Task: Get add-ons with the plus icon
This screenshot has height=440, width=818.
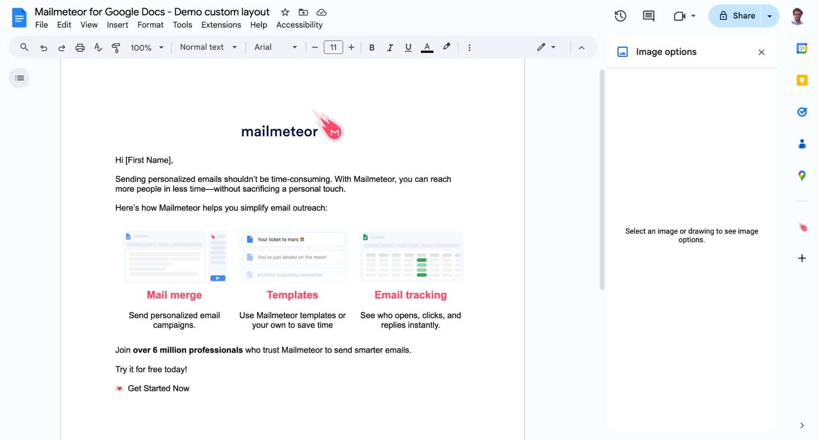Action: coord(802,258)
